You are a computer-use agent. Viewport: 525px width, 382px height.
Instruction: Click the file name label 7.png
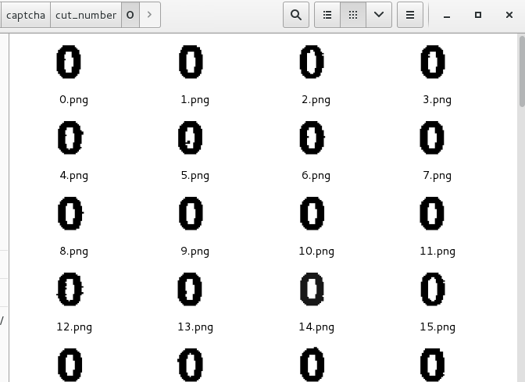click(x=437, y=176)
